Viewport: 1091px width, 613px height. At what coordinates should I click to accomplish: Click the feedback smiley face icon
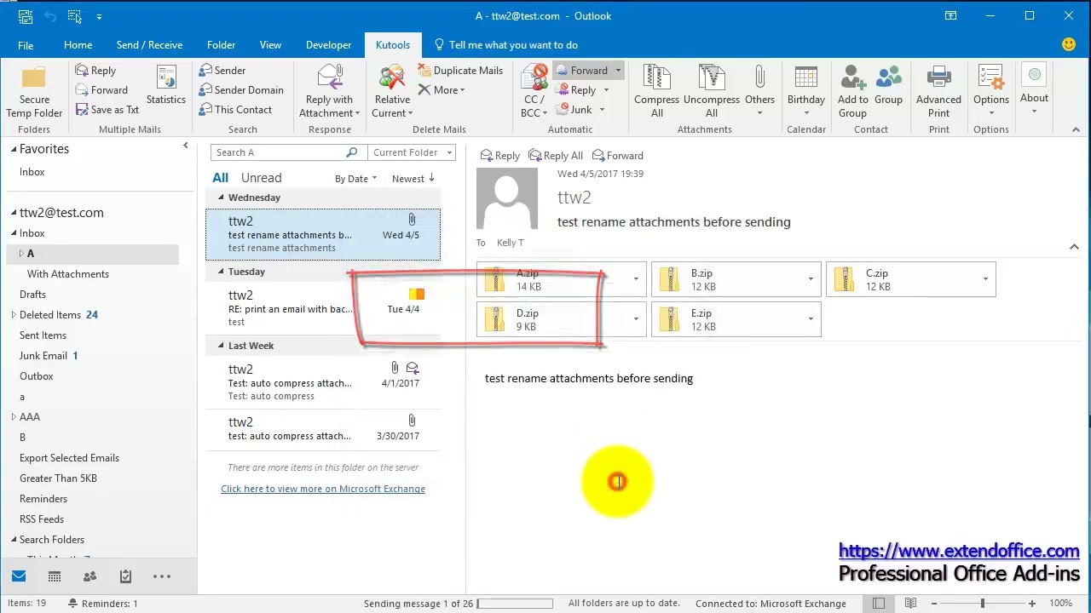tap(1069, 44)
